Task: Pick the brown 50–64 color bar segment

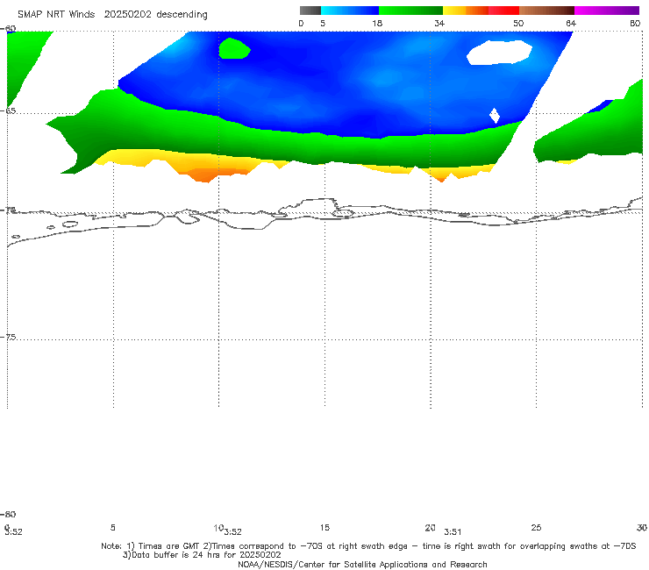Action: 546,11
